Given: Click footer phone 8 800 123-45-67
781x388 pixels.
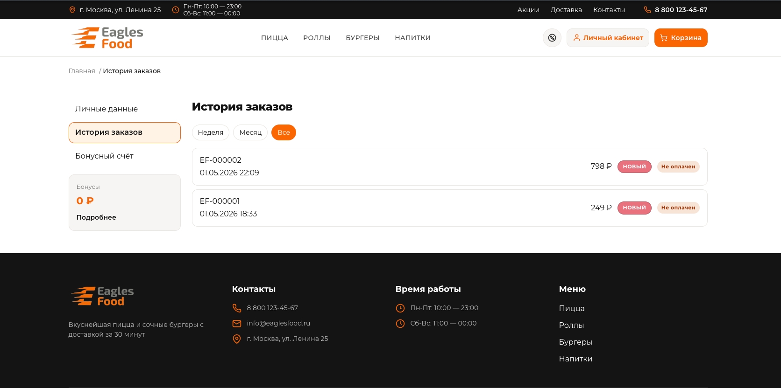Looking at the screenshot, I should 272,308.
